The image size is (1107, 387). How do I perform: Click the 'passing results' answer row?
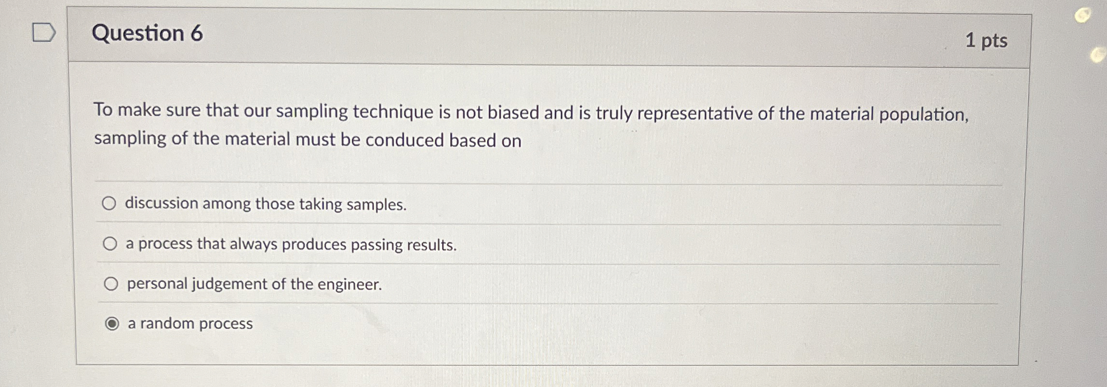click(290, 244)
